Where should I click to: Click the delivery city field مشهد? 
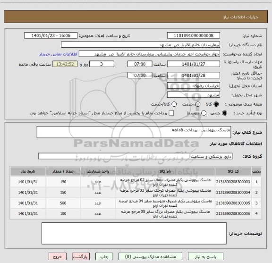(x=194, y=95)
